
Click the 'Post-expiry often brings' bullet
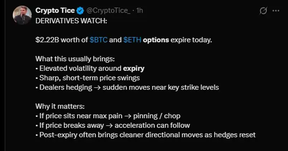tap(146, 135)
